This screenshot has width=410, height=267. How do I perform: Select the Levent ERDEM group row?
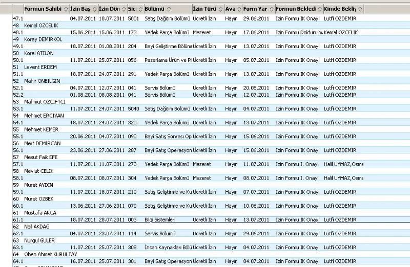(211, 67)
